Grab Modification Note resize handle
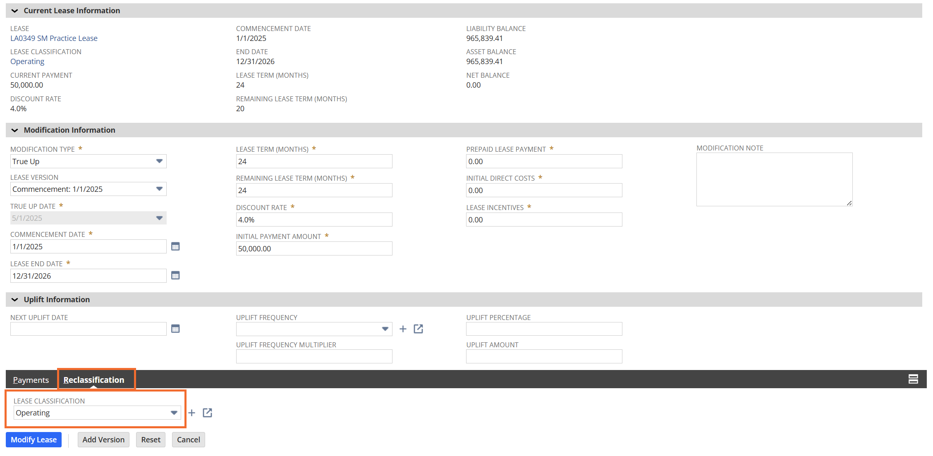The height and width of the screenshot is (456, 933). [x=849, y=203]
